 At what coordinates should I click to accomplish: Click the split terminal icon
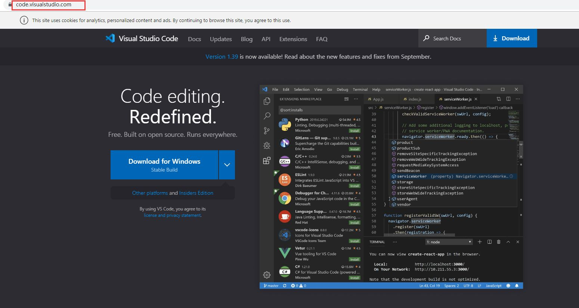tap(489, 242)
